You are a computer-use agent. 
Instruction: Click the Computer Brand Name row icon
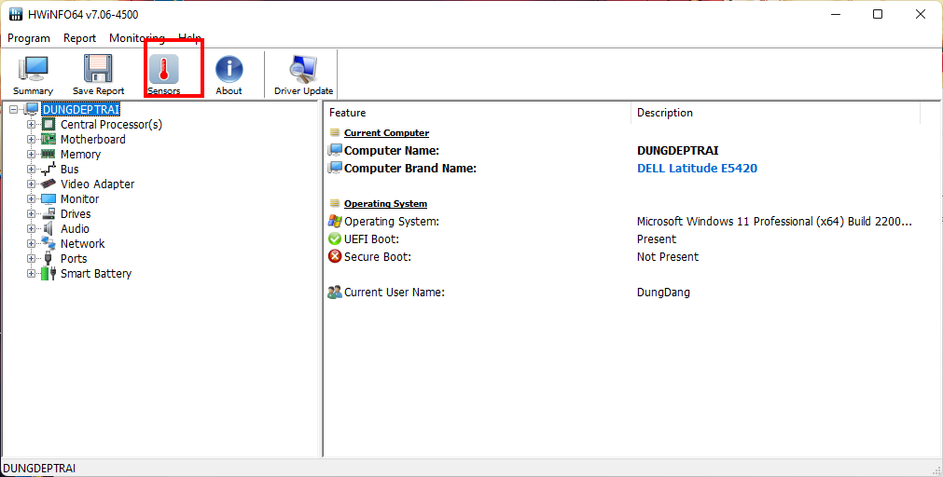point(335,169)
